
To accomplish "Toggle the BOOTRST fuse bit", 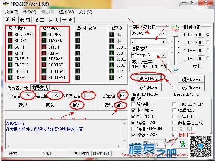I will 44,77.
